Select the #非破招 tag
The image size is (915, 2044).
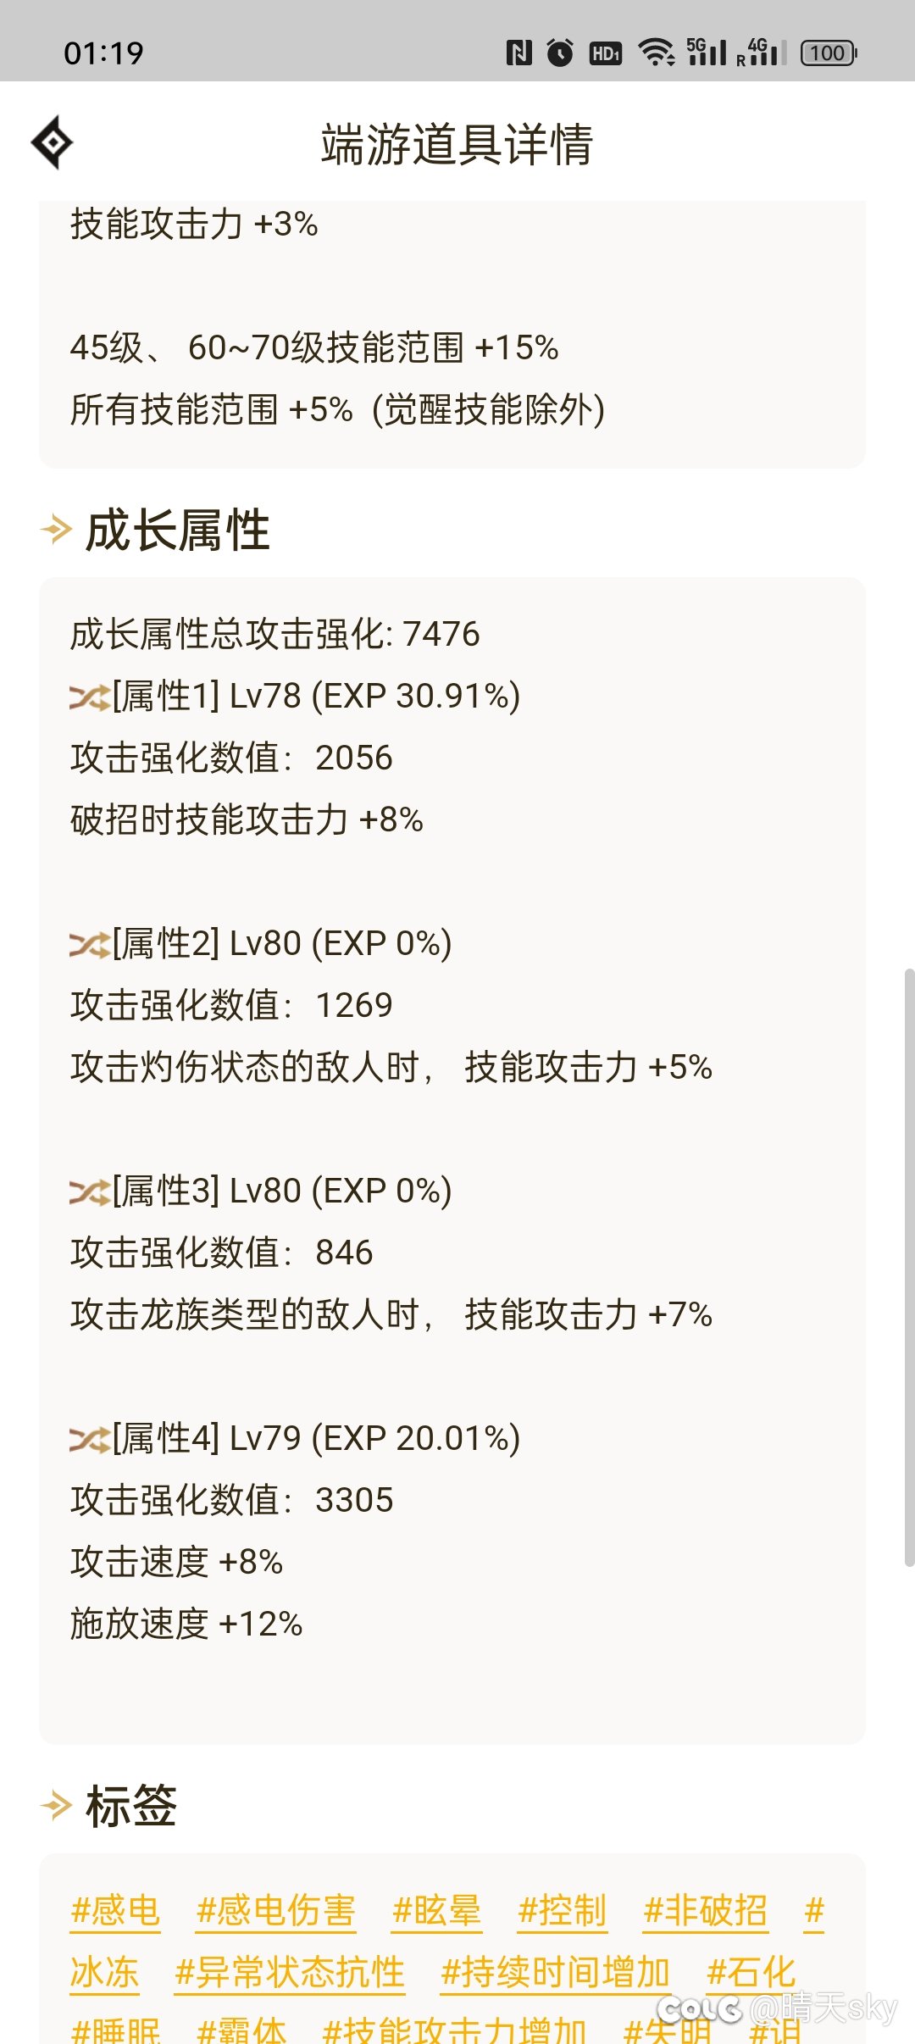[x=705, y=1911]
